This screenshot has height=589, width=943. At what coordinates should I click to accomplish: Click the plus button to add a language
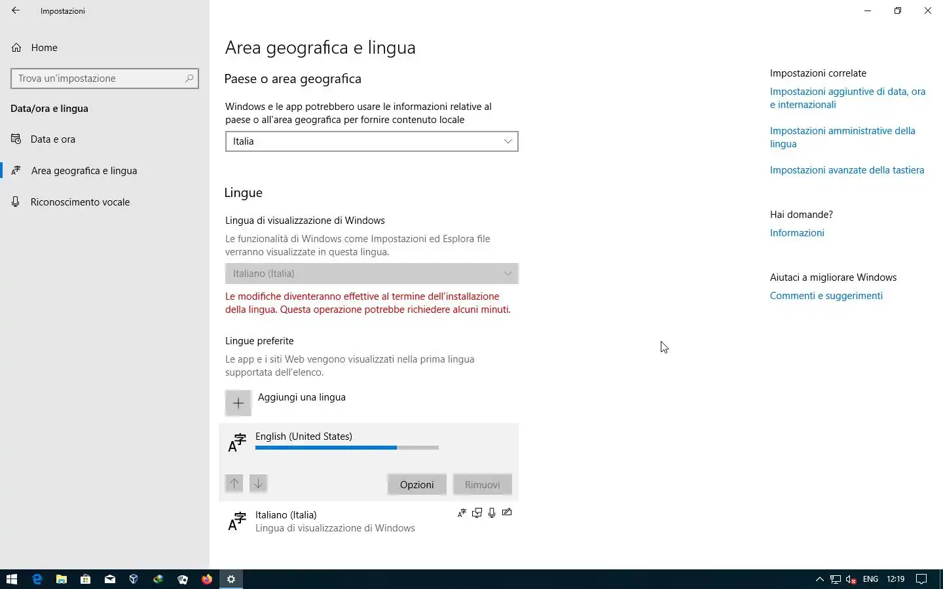click(238, 403)
